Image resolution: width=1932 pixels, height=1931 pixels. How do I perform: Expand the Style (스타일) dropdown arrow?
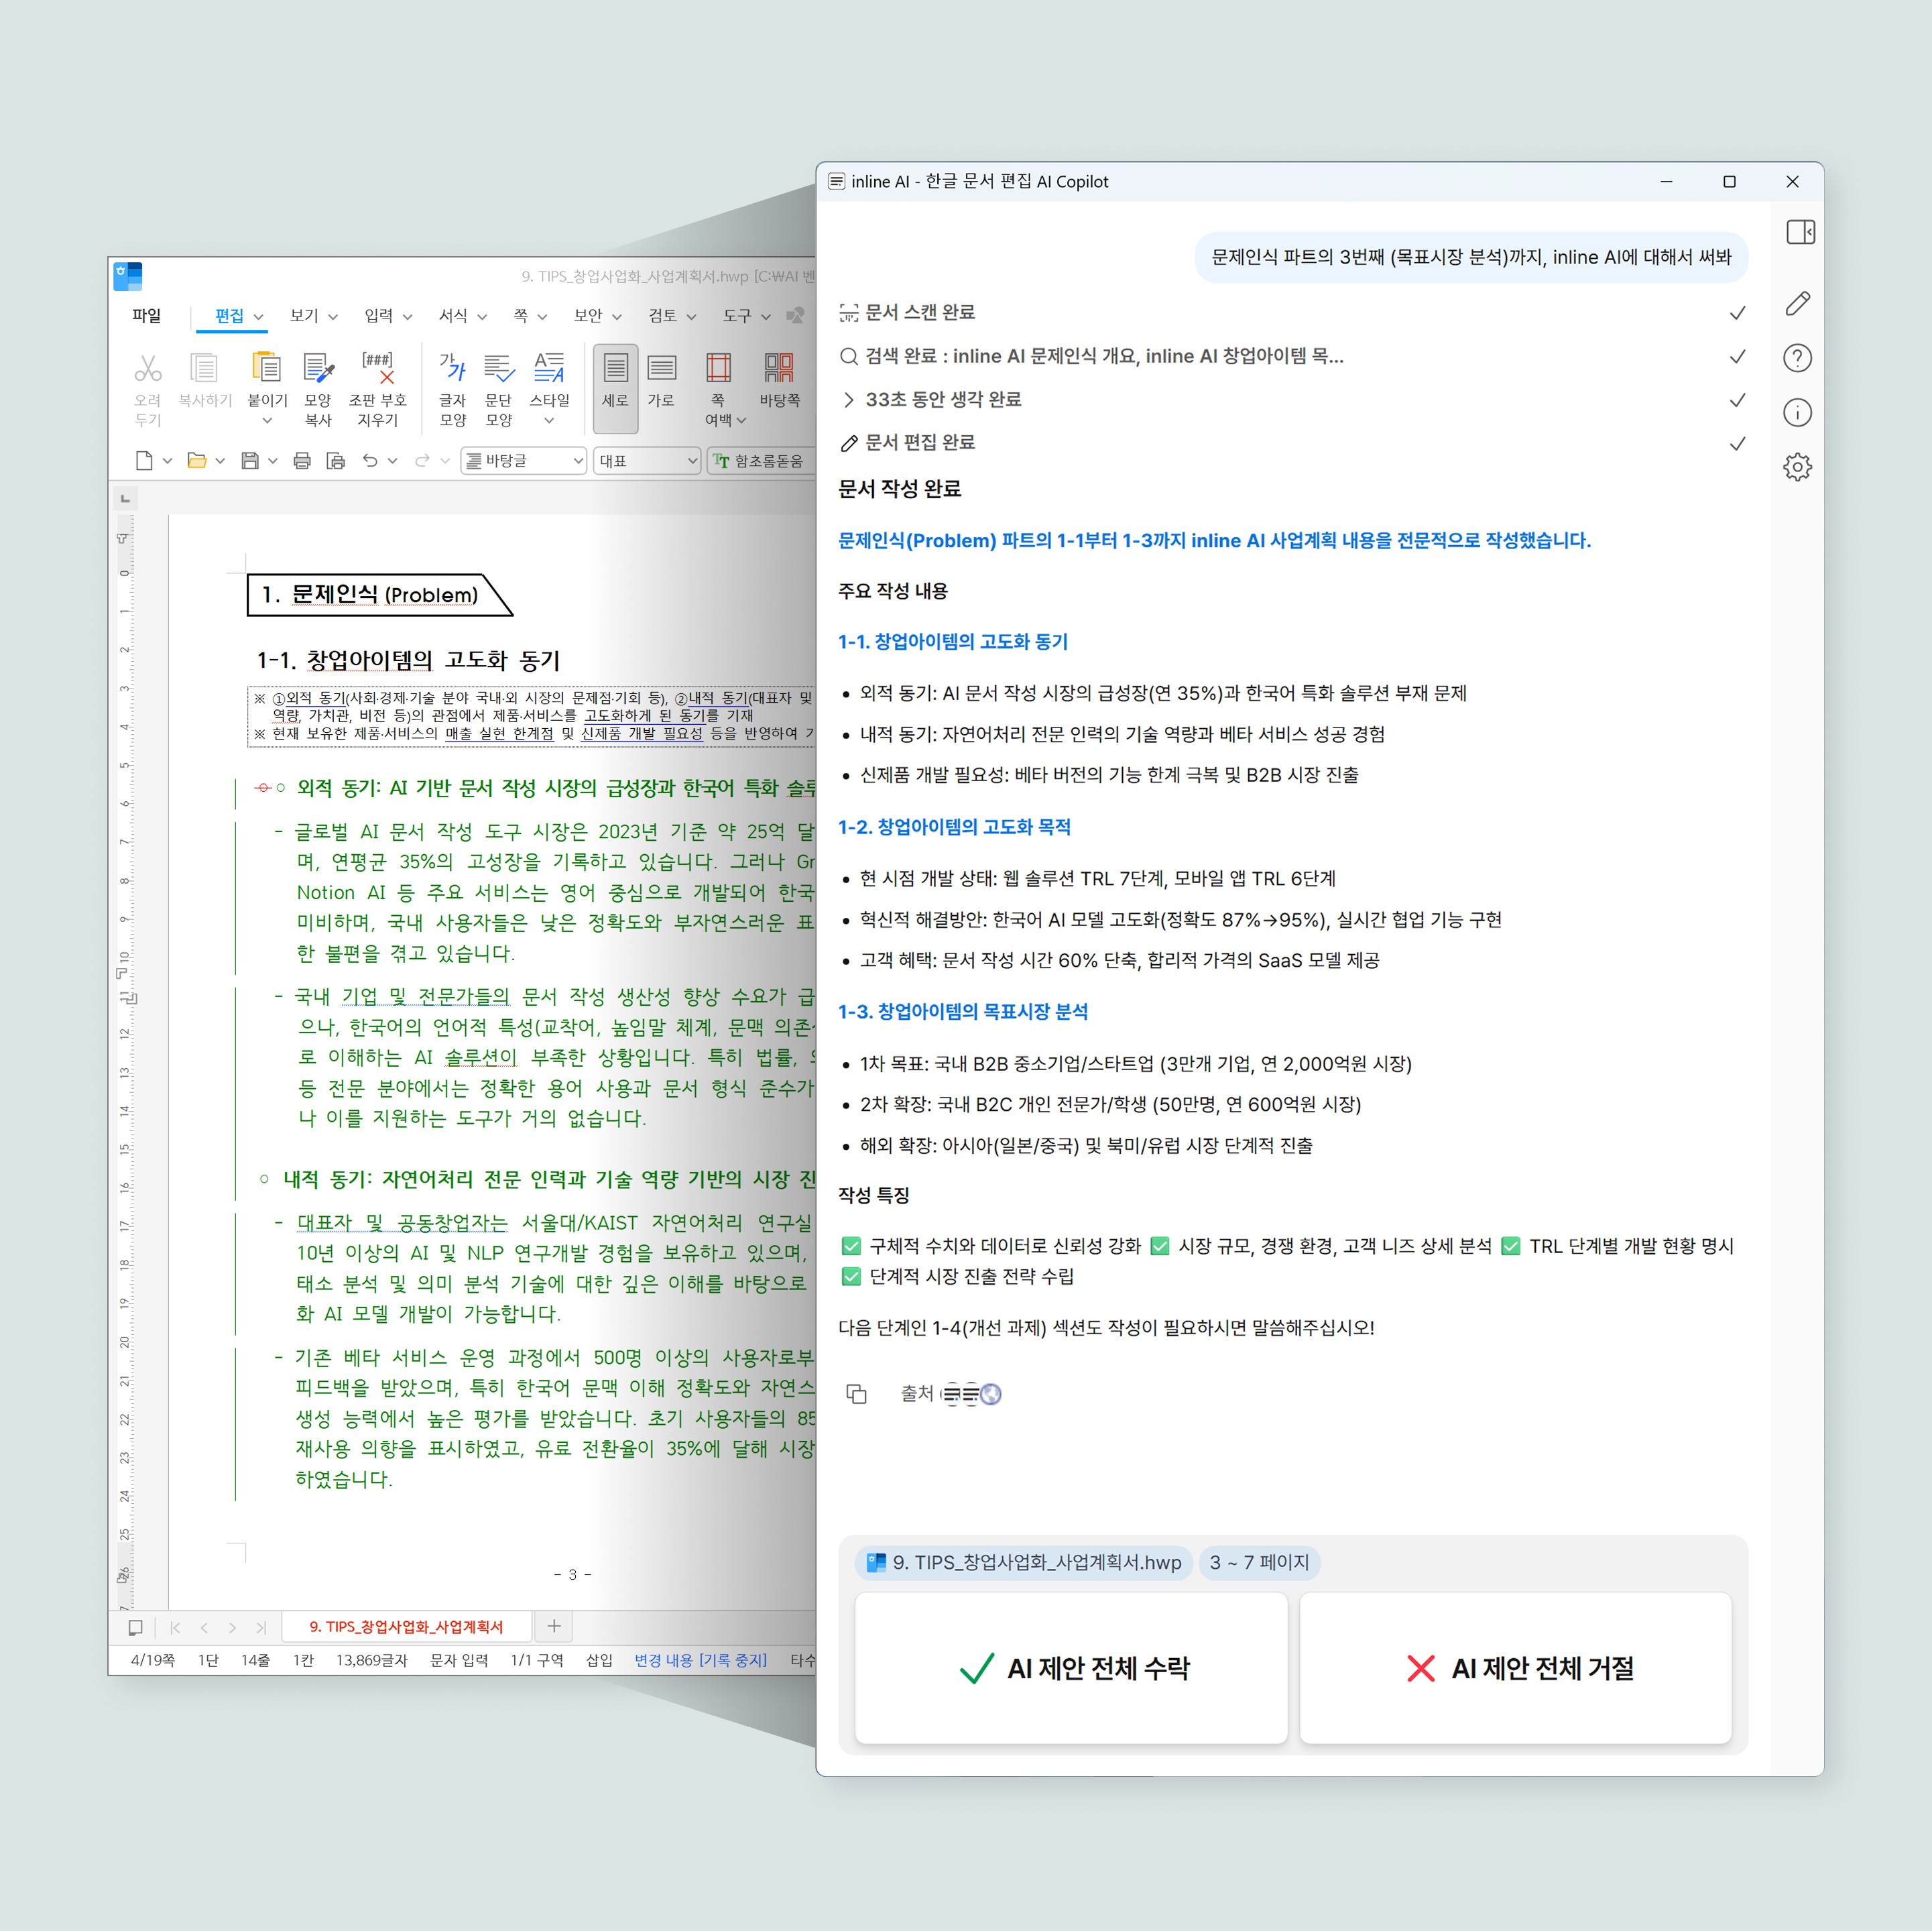pyautogui.click(x=549, y=422)
